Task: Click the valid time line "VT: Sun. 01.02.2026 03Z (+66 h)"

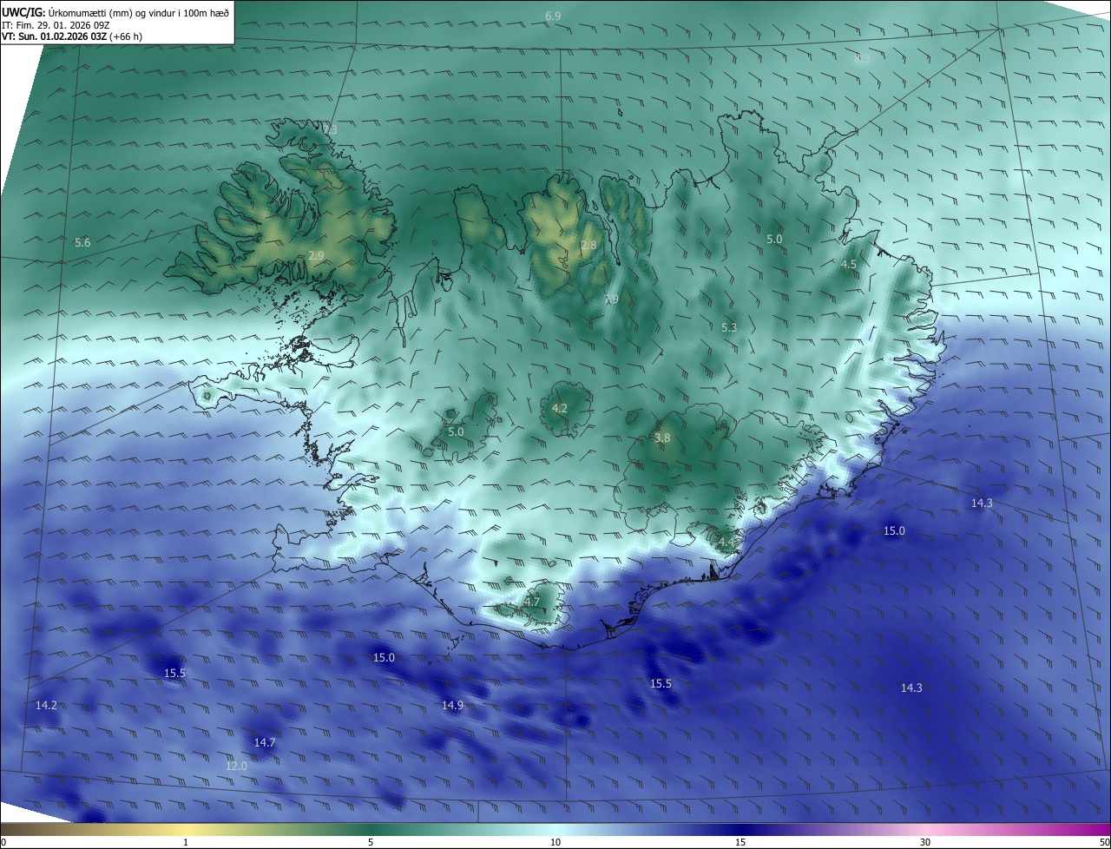Action: 72,37
